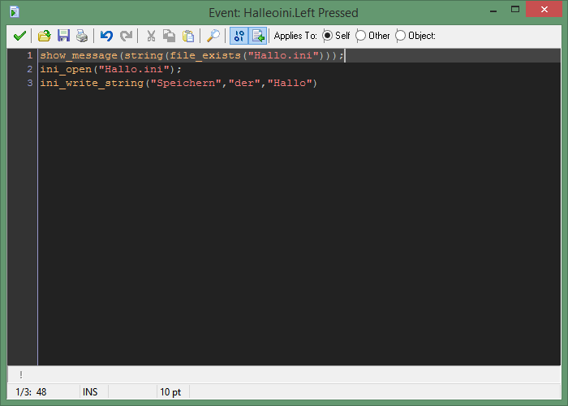Click line number 3 in the gutter
The width and height of the screenshot is (568, 406).
point(30,83)
